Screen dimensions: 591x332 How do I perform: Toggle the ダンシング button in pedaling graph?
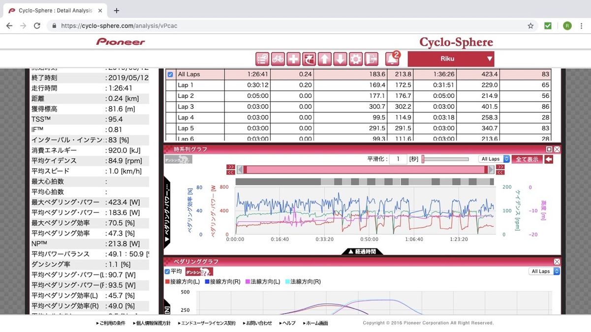pos(199,272)
